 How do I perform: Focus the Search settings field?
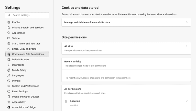pos(30,15)
